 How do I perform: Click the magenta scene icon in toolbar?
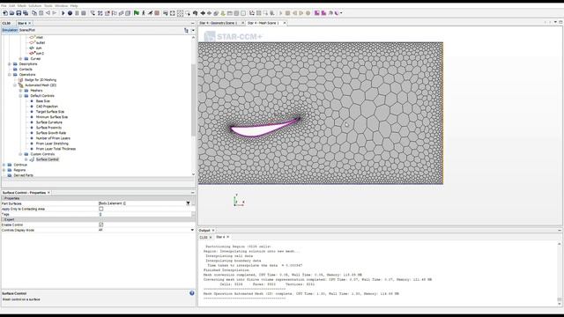[x=317, y=13]
